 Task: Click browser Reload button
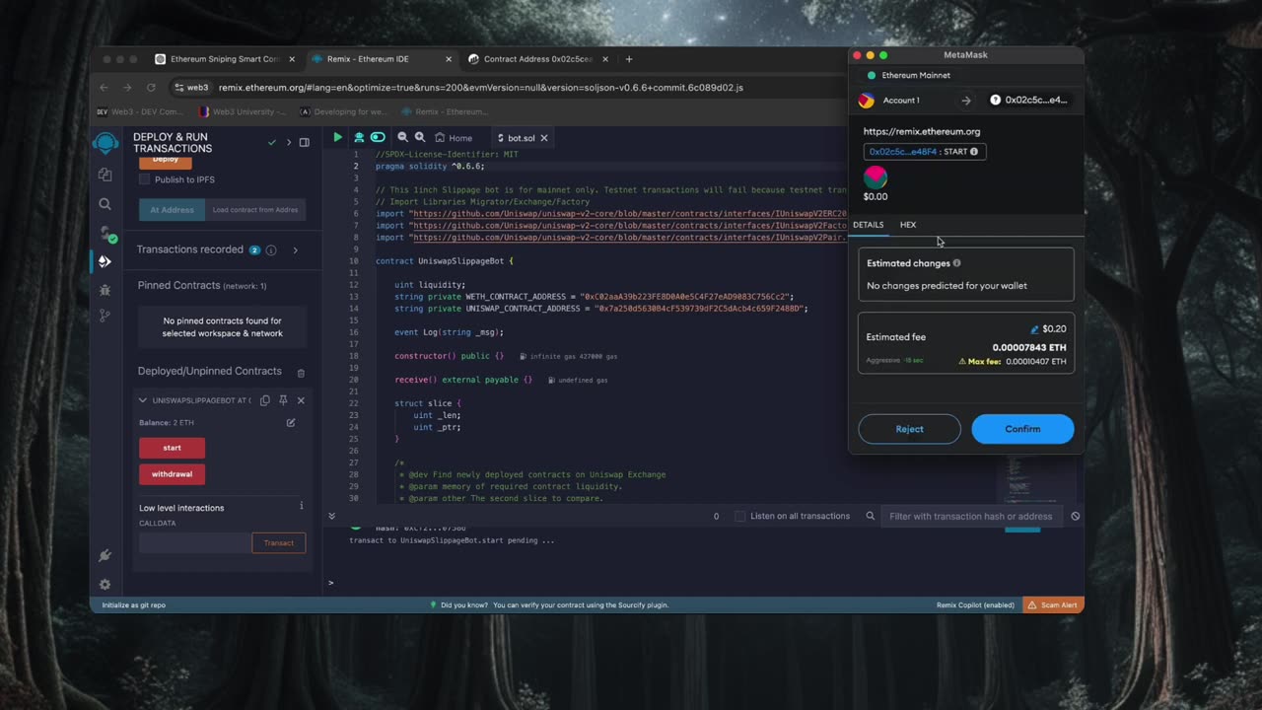coord(150,87)
